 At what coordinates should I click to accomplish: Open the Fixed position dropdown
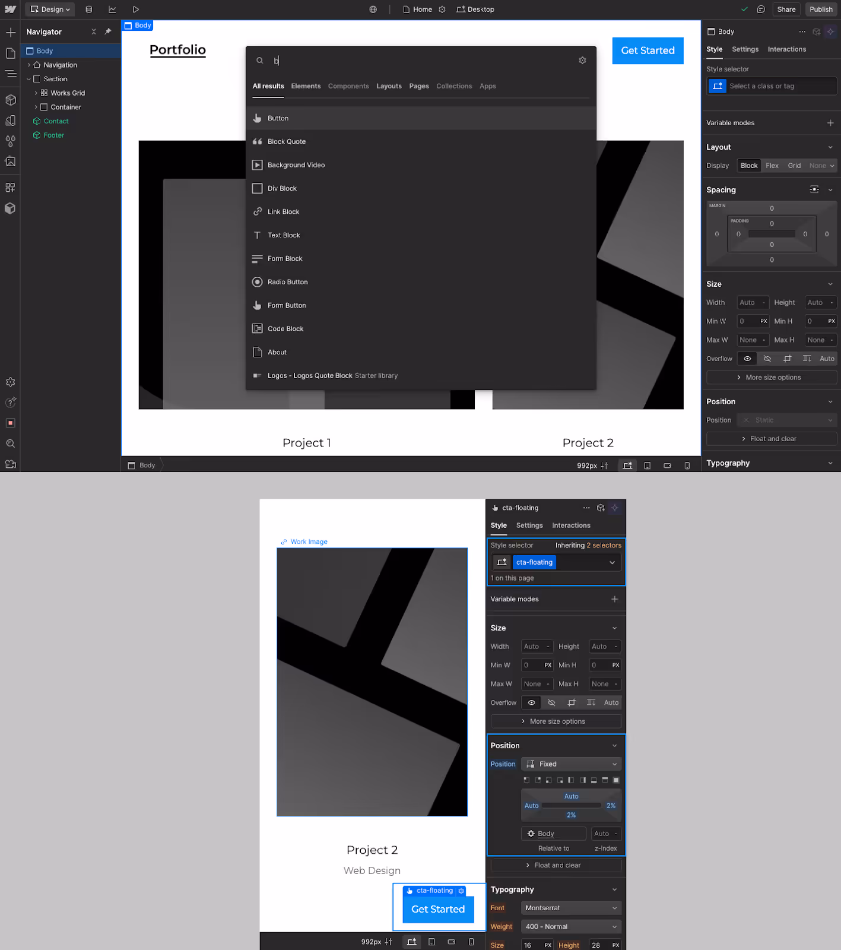pyautogui.click(x=571, y=764)
